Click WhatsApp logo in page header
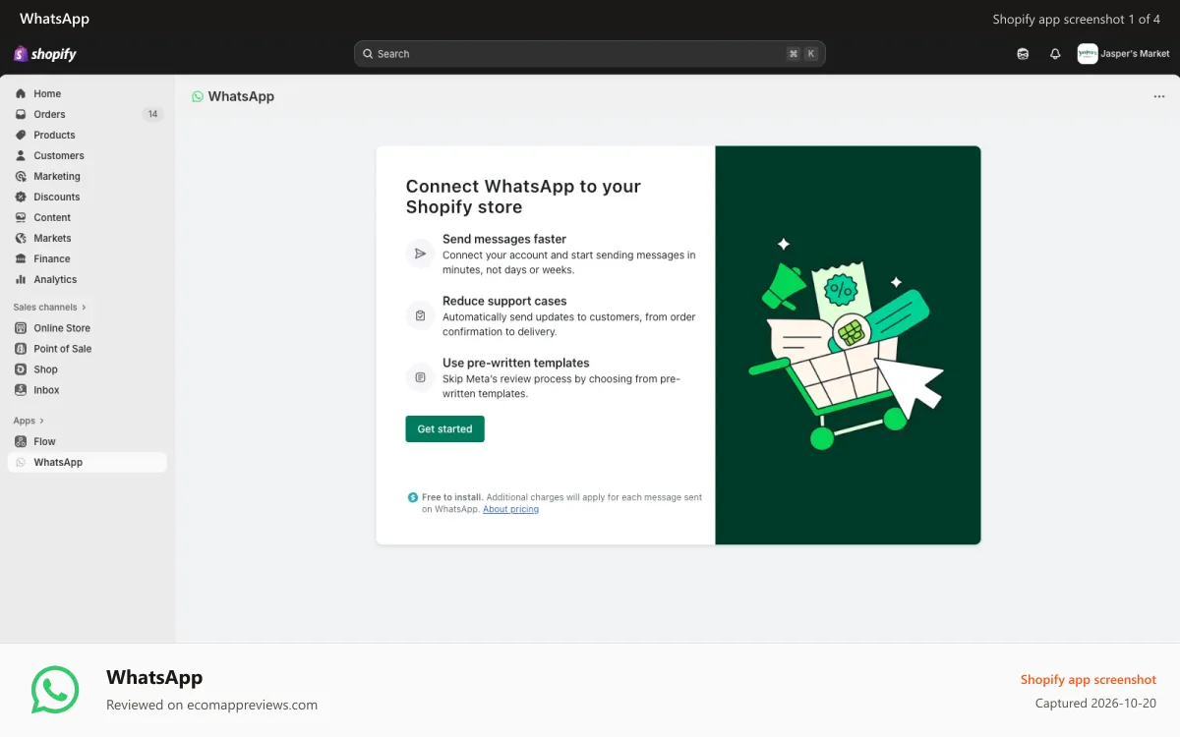 point(197,96)
